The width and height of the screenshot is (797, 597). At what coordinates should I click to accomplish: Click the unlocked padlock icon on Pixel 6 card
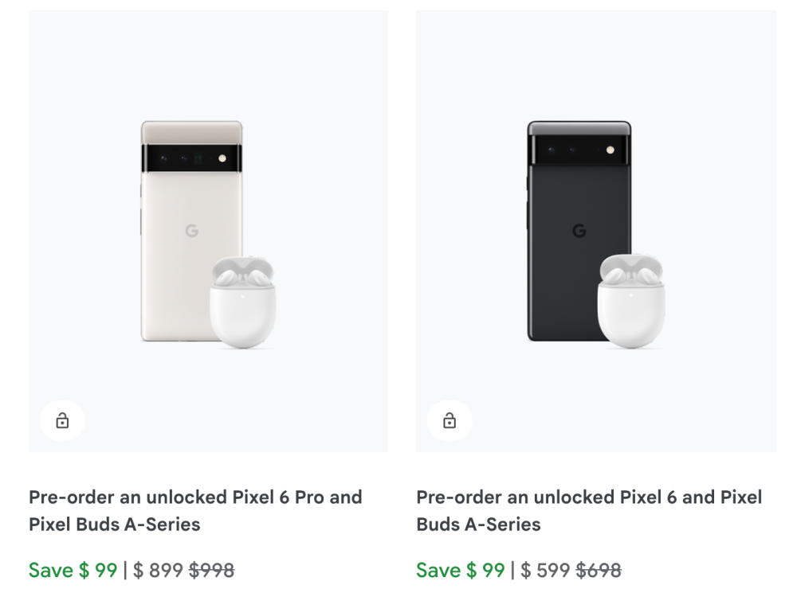point(450,421)
